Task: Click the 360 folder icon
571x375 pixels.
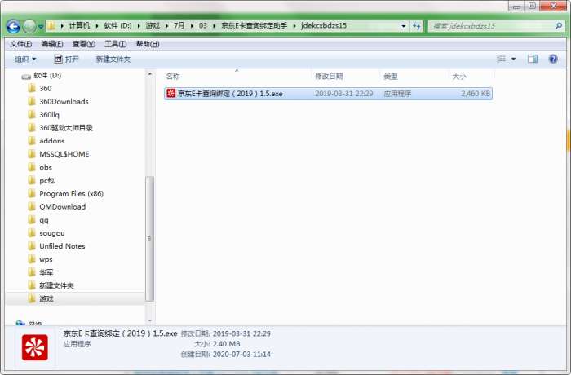Action: click(32, 88)
